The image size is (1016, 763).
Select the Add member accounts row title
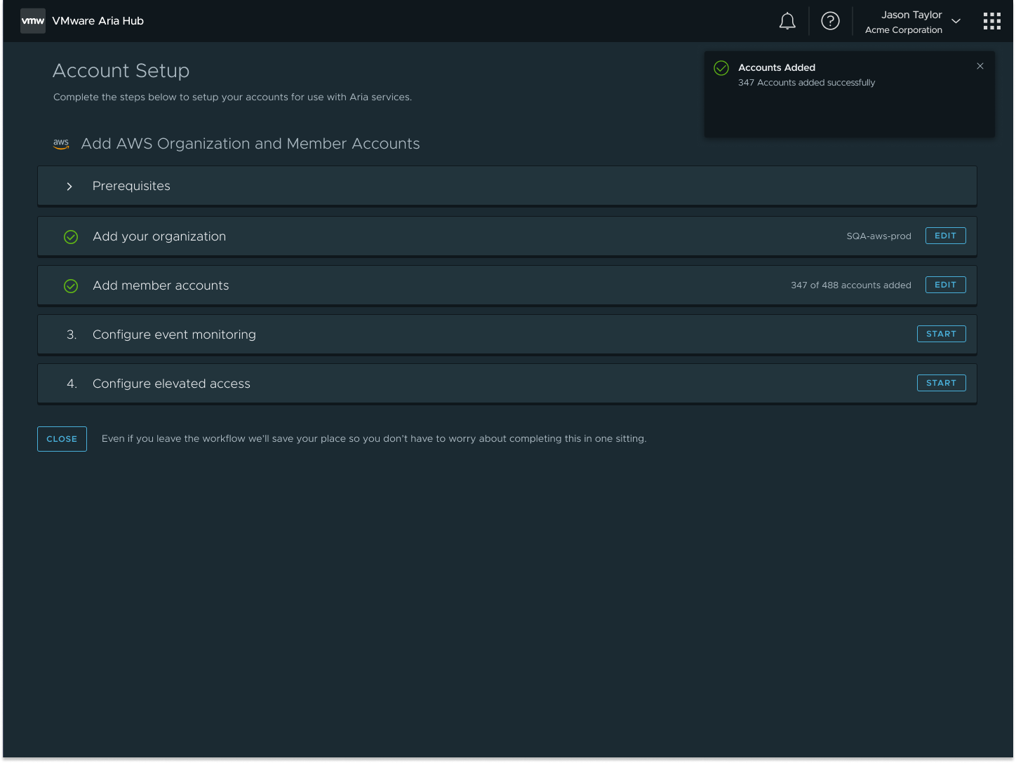tap(161, 285)
